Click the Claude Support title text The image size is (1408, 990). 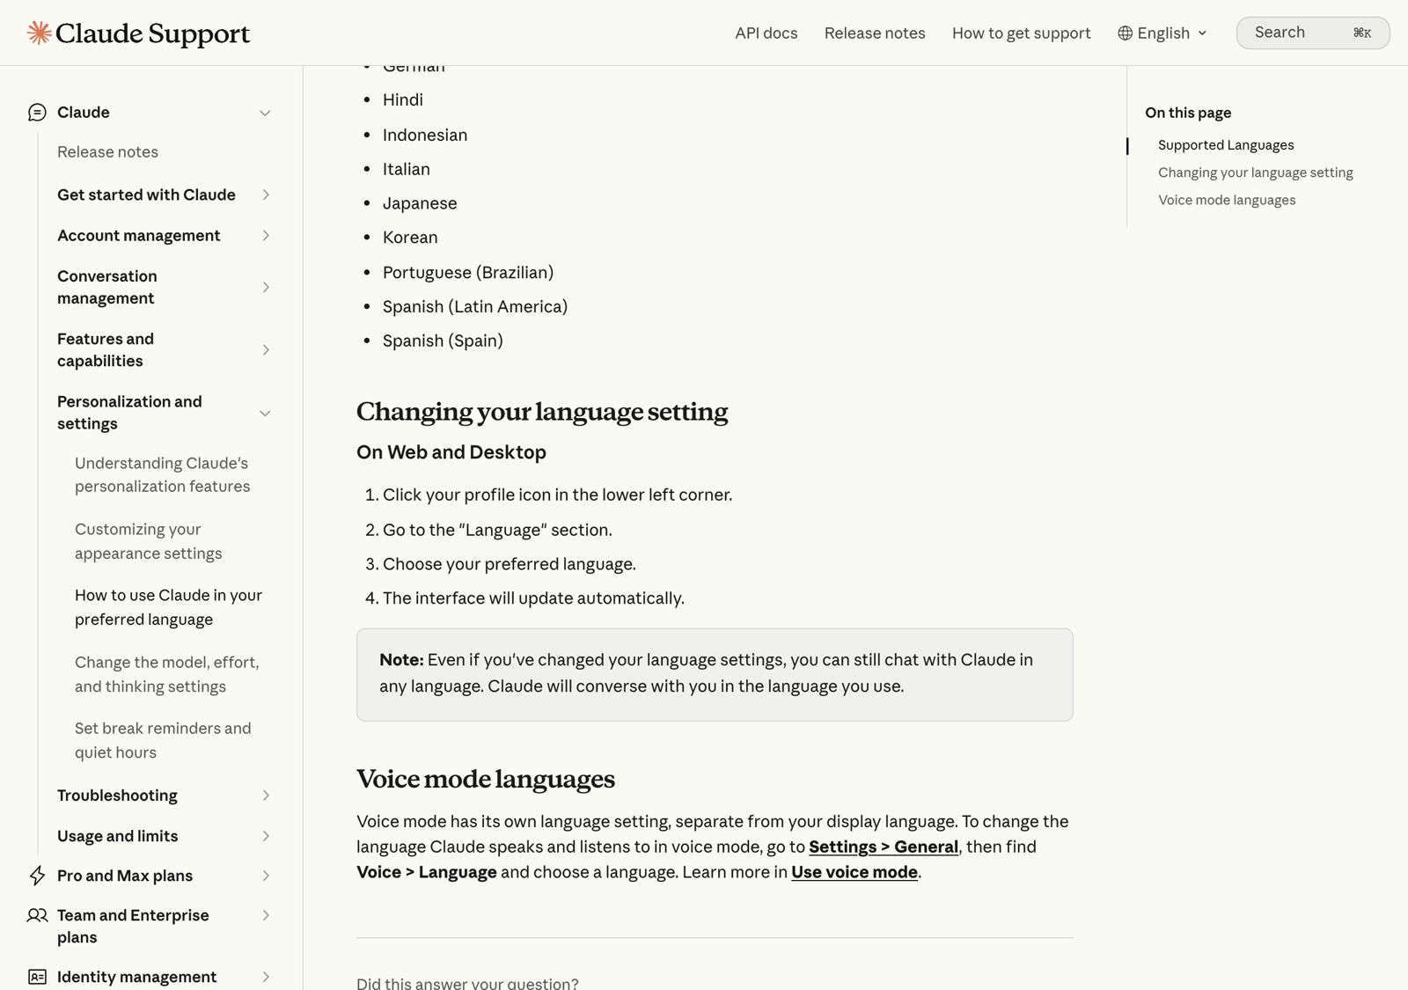click(x=152, y=33)
